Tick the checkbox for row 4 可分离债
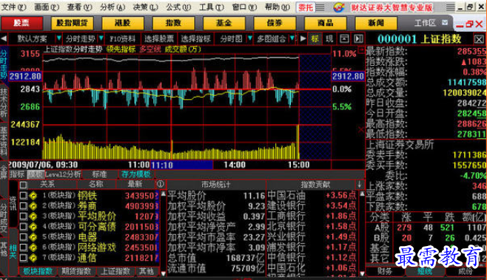487x280 pixels. click(x=23, y=226)
